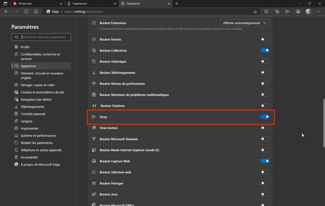Image resolution: width=325 pixels, height=206 pixels.
Task: Enable Bouton Sélection web toggle
Action: (265, 172)
